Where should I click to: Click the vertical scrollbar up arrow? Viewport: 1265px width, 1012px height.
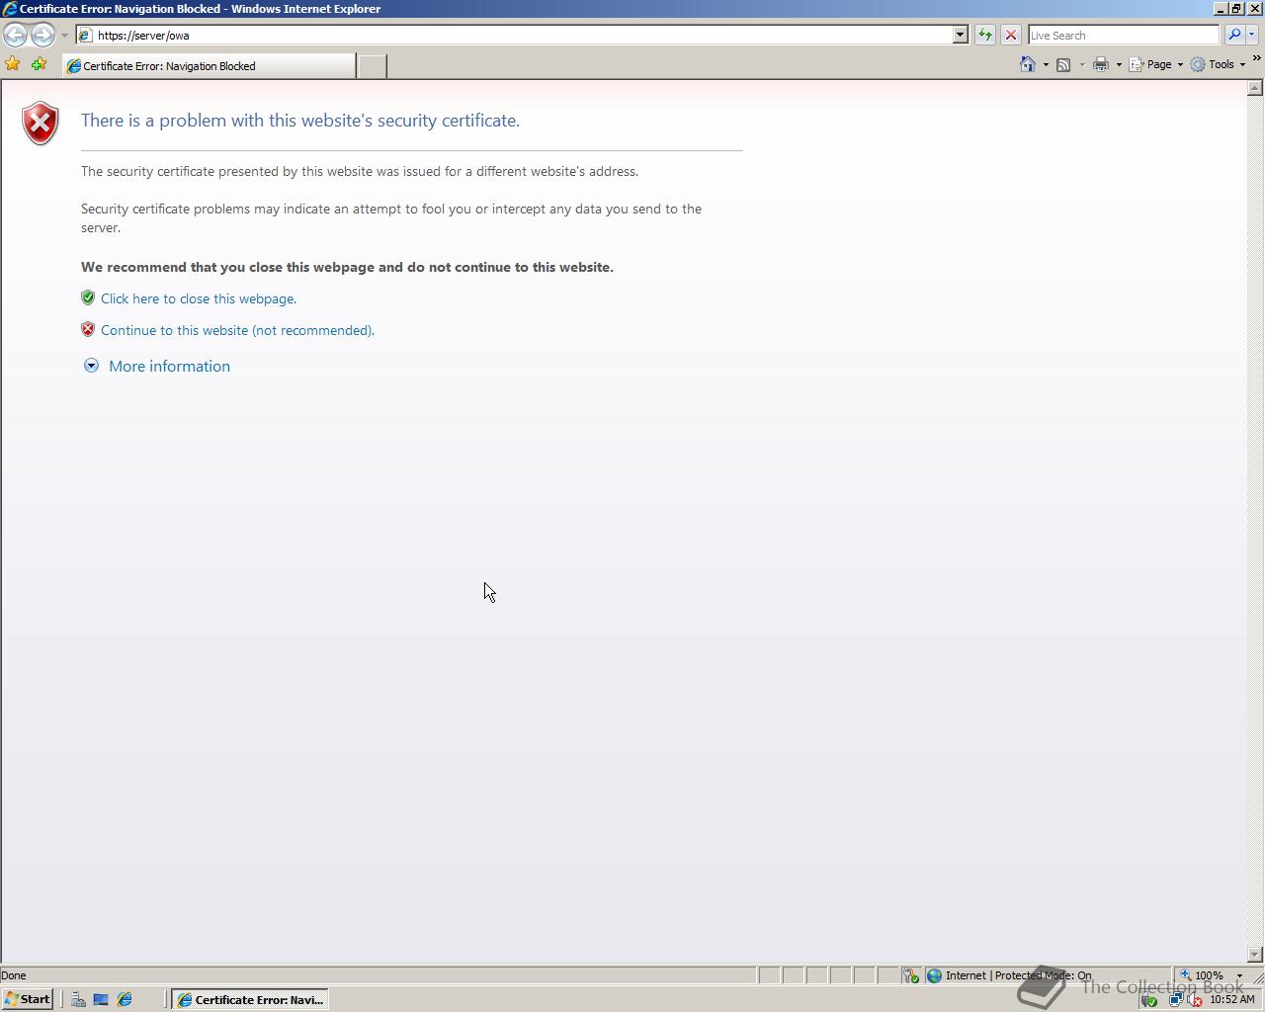[1255, 88]
